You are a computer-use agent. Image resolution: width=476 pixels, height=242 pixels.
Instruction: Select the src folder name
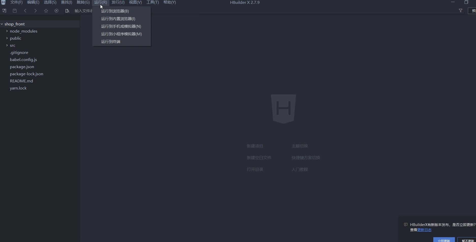12,45
